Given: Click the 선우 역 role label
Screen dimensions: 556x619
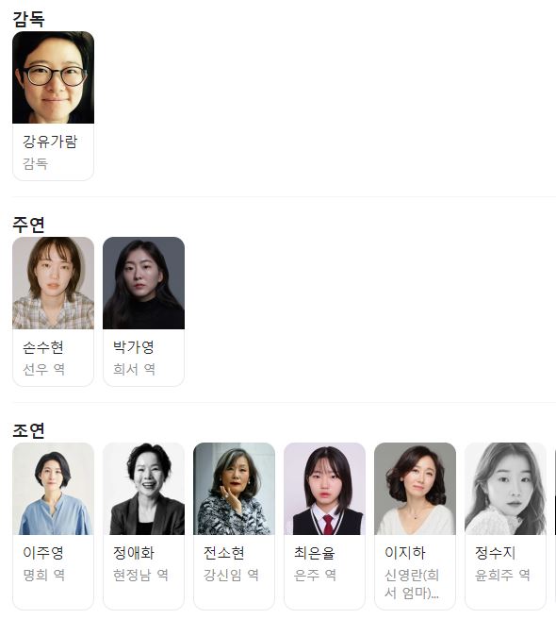Looking at the screenshot, I should (43, 369).
